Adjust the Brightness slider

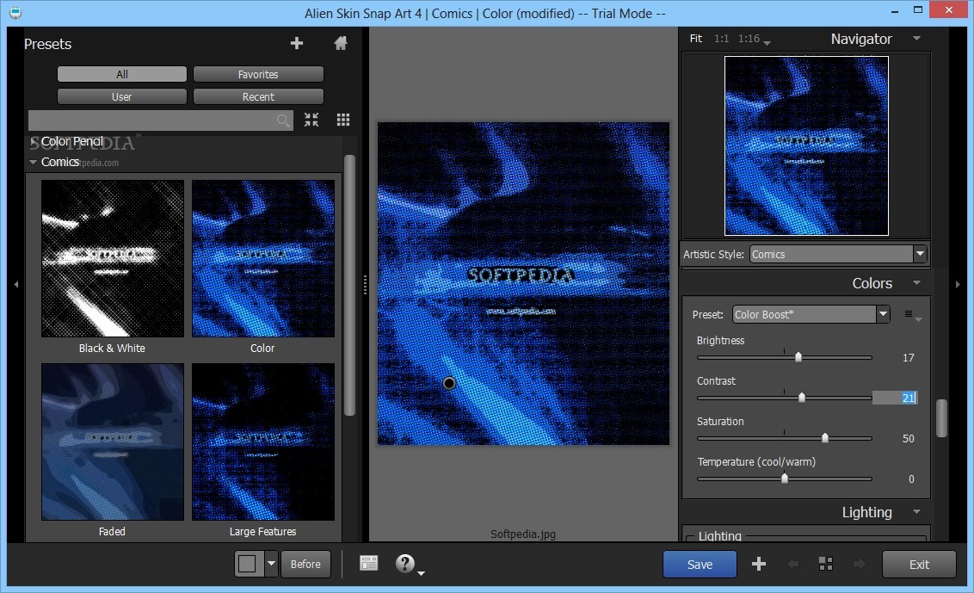(x=798, y=357)
